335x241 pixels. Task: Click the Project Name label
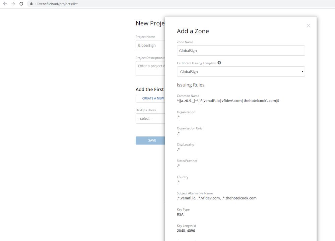tap(145, 37)
